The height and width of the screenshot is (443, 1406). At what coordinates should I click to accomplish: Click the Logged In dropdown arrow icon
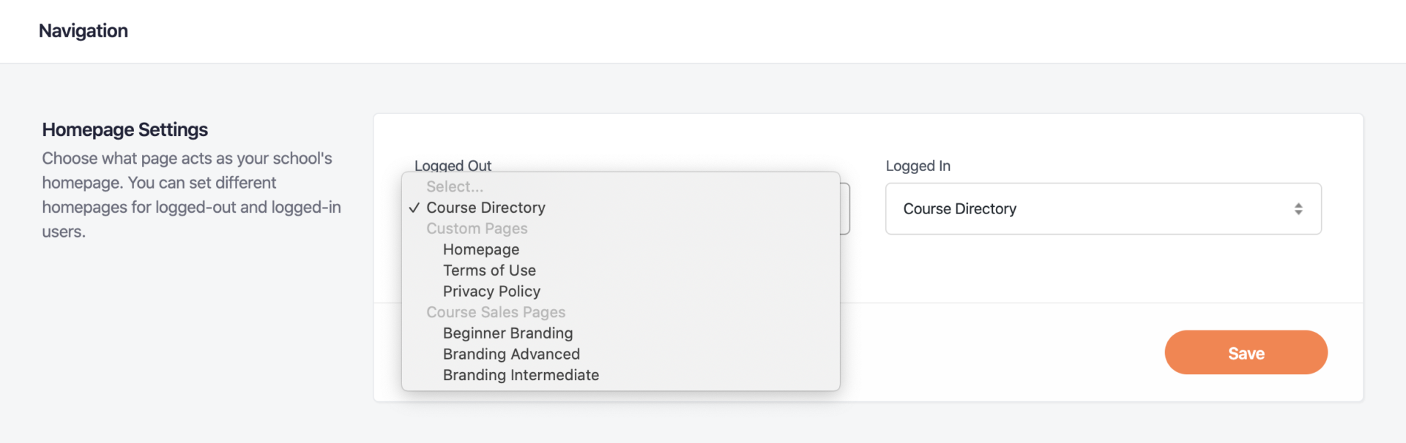point(1298,209)
